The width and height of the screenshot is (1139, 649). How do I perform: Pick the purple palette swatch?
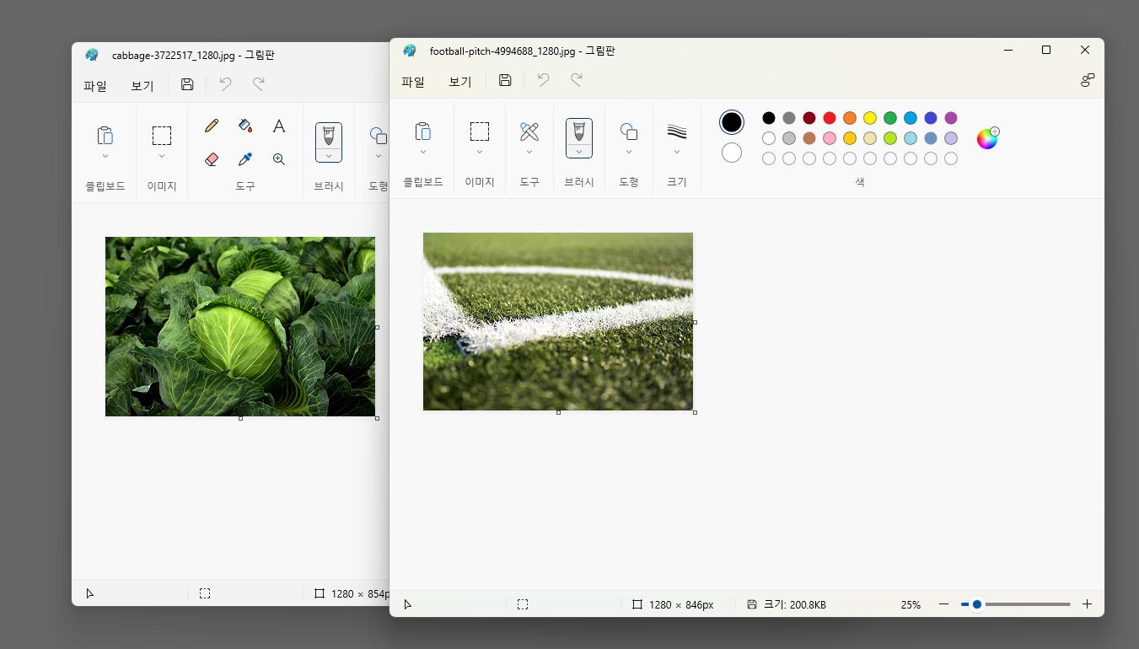pyautogui.click(x=951, y=118)
